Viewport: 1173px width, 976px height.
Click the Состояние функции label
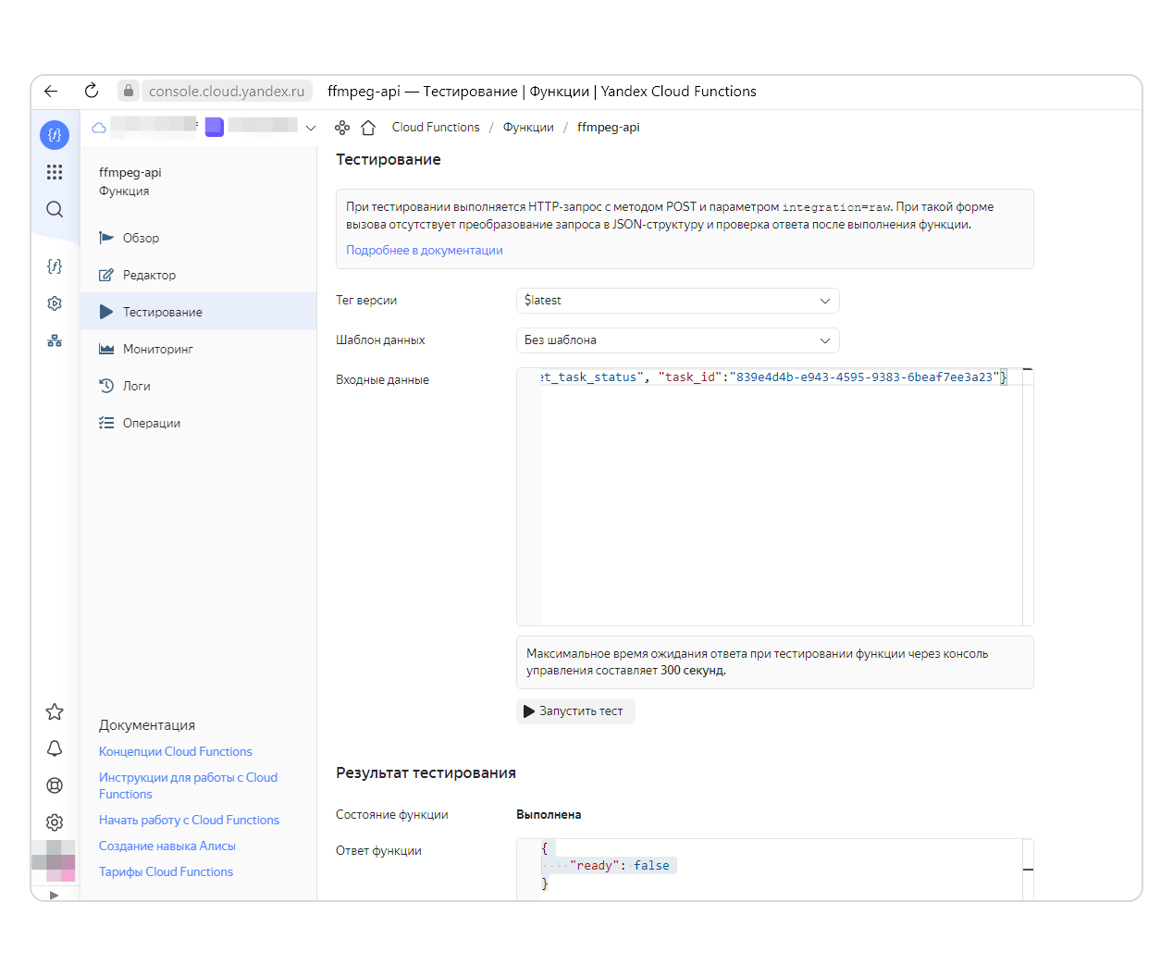(x=392, y=815)
